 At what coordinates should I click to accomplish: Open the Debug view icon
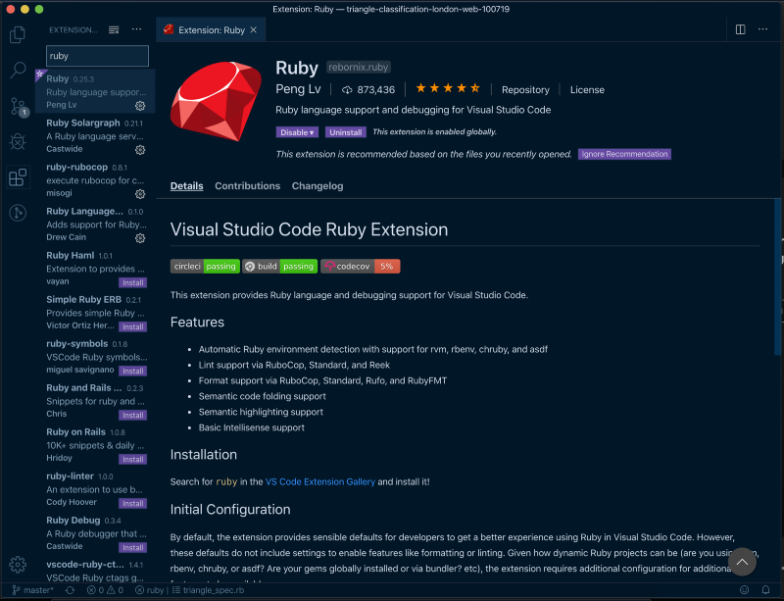point(18,141)
